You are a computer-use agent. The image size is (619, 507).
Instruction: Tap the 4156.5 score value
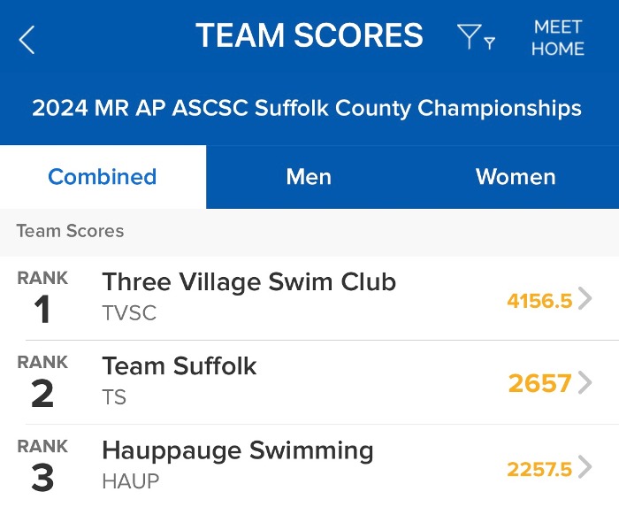539,300
